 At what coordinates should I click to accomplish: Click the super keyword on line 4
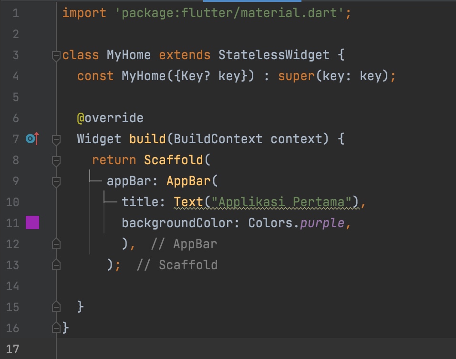(x=296, y=76)
